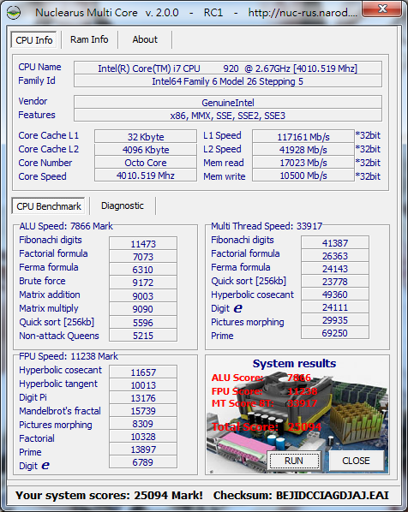The height and width of the screenshot is (512, 408).
Task: Open the Ram Info tab
Action: [89, 39]
